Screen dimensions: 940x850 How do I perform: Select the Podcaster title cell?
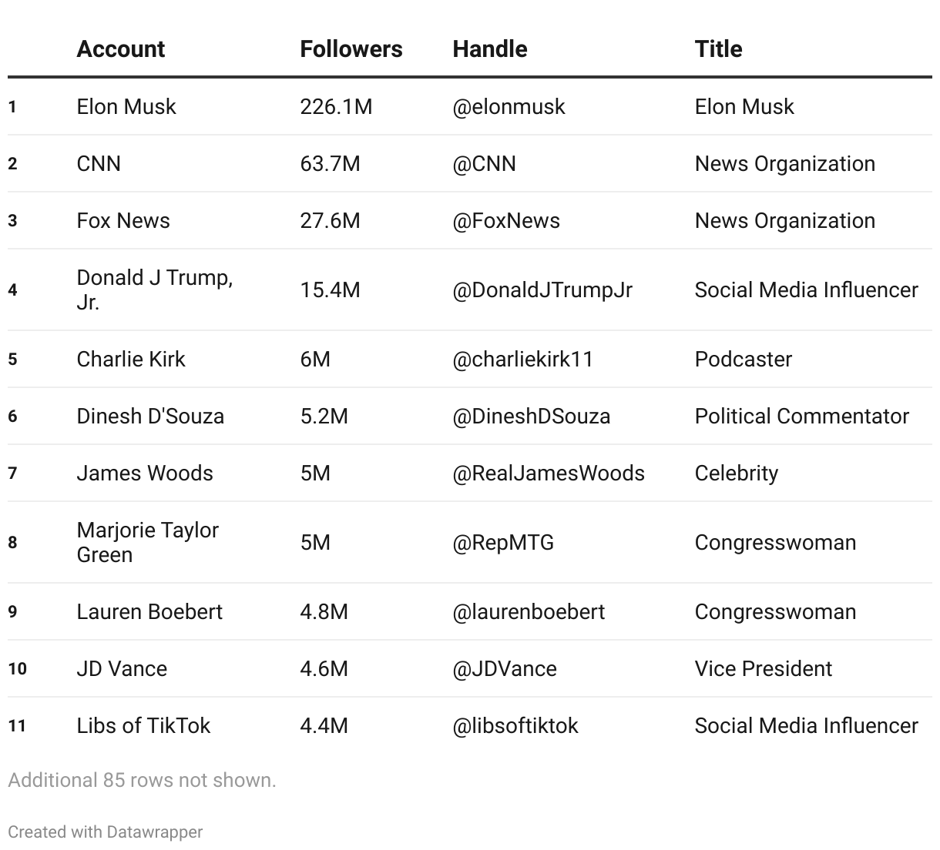click(x=743, y=360)
